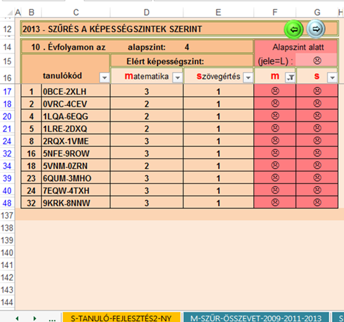Click the scroll sheet tabs left arrow
Screen dimensions: 344x322
[x=17, y=318]
